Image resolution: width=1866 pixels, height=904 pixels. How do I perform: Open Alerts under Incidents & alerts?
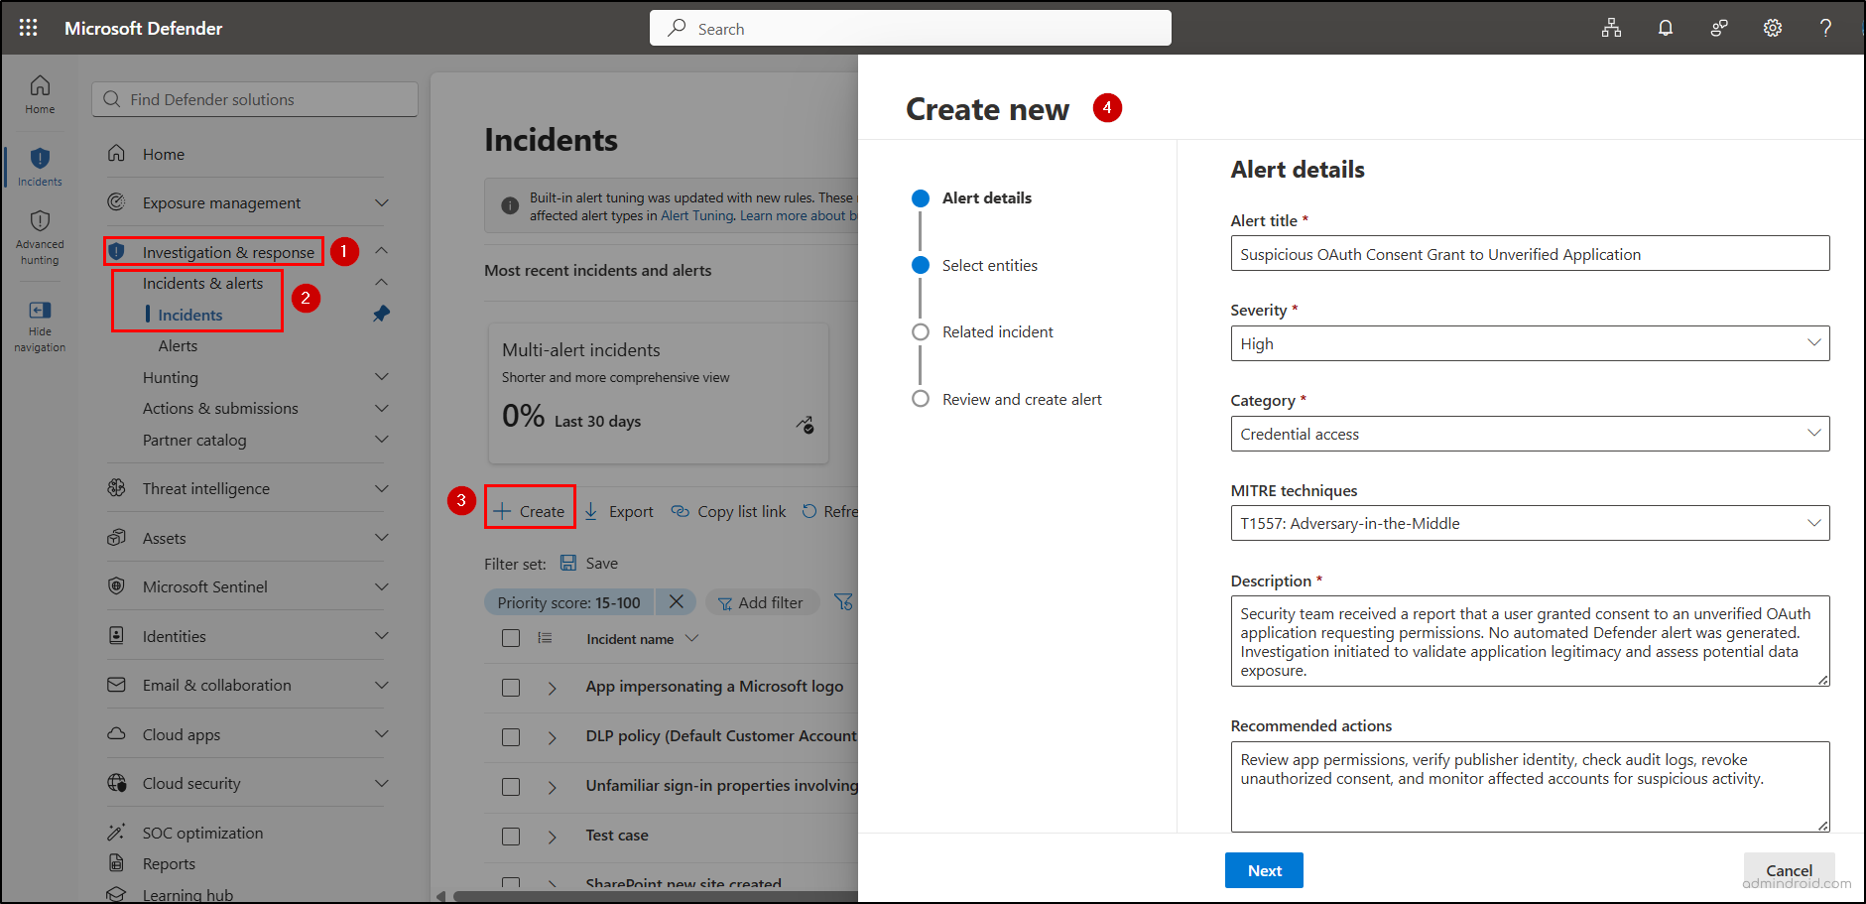[178, 345]
